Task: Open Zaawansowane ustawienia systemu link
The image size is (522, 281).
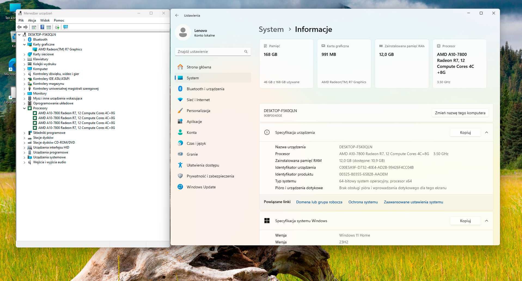Action: (x=413, y=202)
